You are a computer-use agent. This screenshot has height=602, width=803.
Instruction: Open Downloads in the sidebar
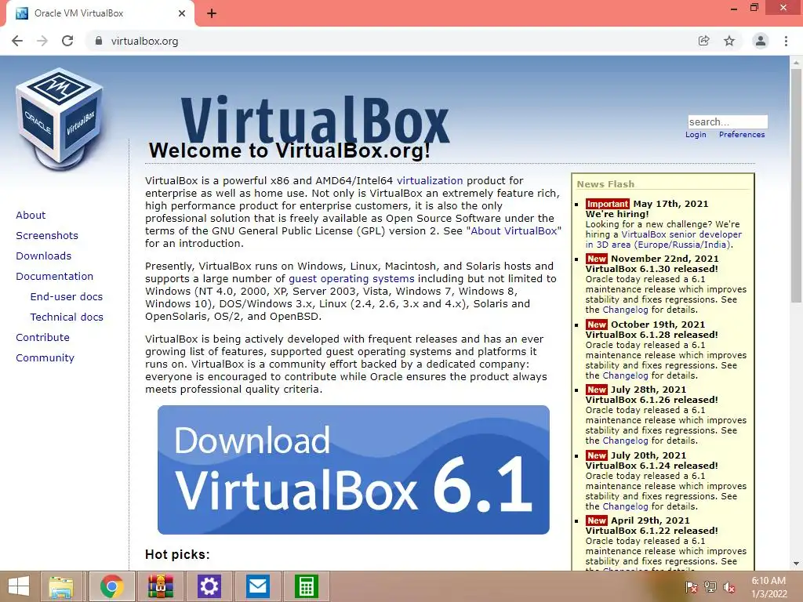point(44,256)
